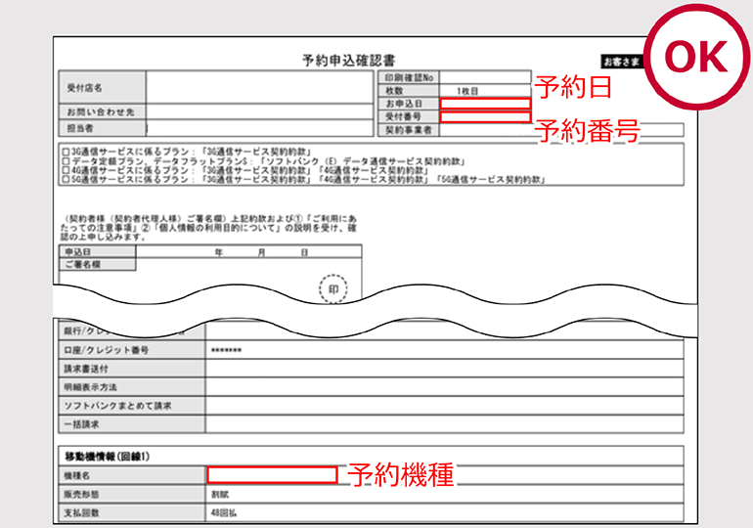Select the お申込日 label cell
Screen dimensions: 753x528
click(409, 104)
